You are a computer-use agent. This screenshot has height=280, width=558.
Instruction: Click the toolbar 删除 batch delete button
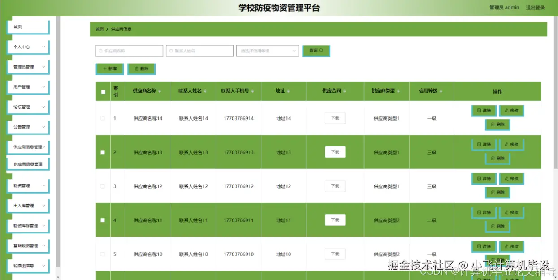pos(141,69)
